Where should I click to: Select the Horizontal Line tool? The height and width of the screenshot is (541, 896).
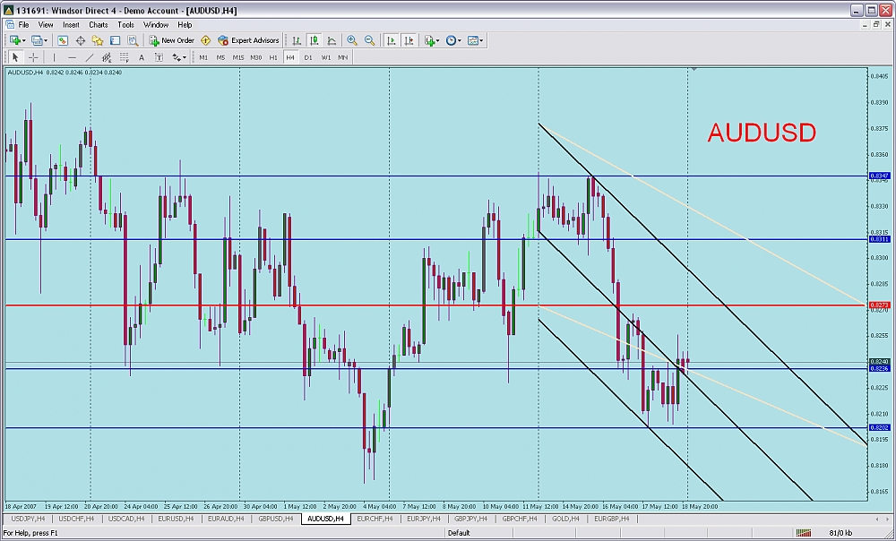click(72, 57)
